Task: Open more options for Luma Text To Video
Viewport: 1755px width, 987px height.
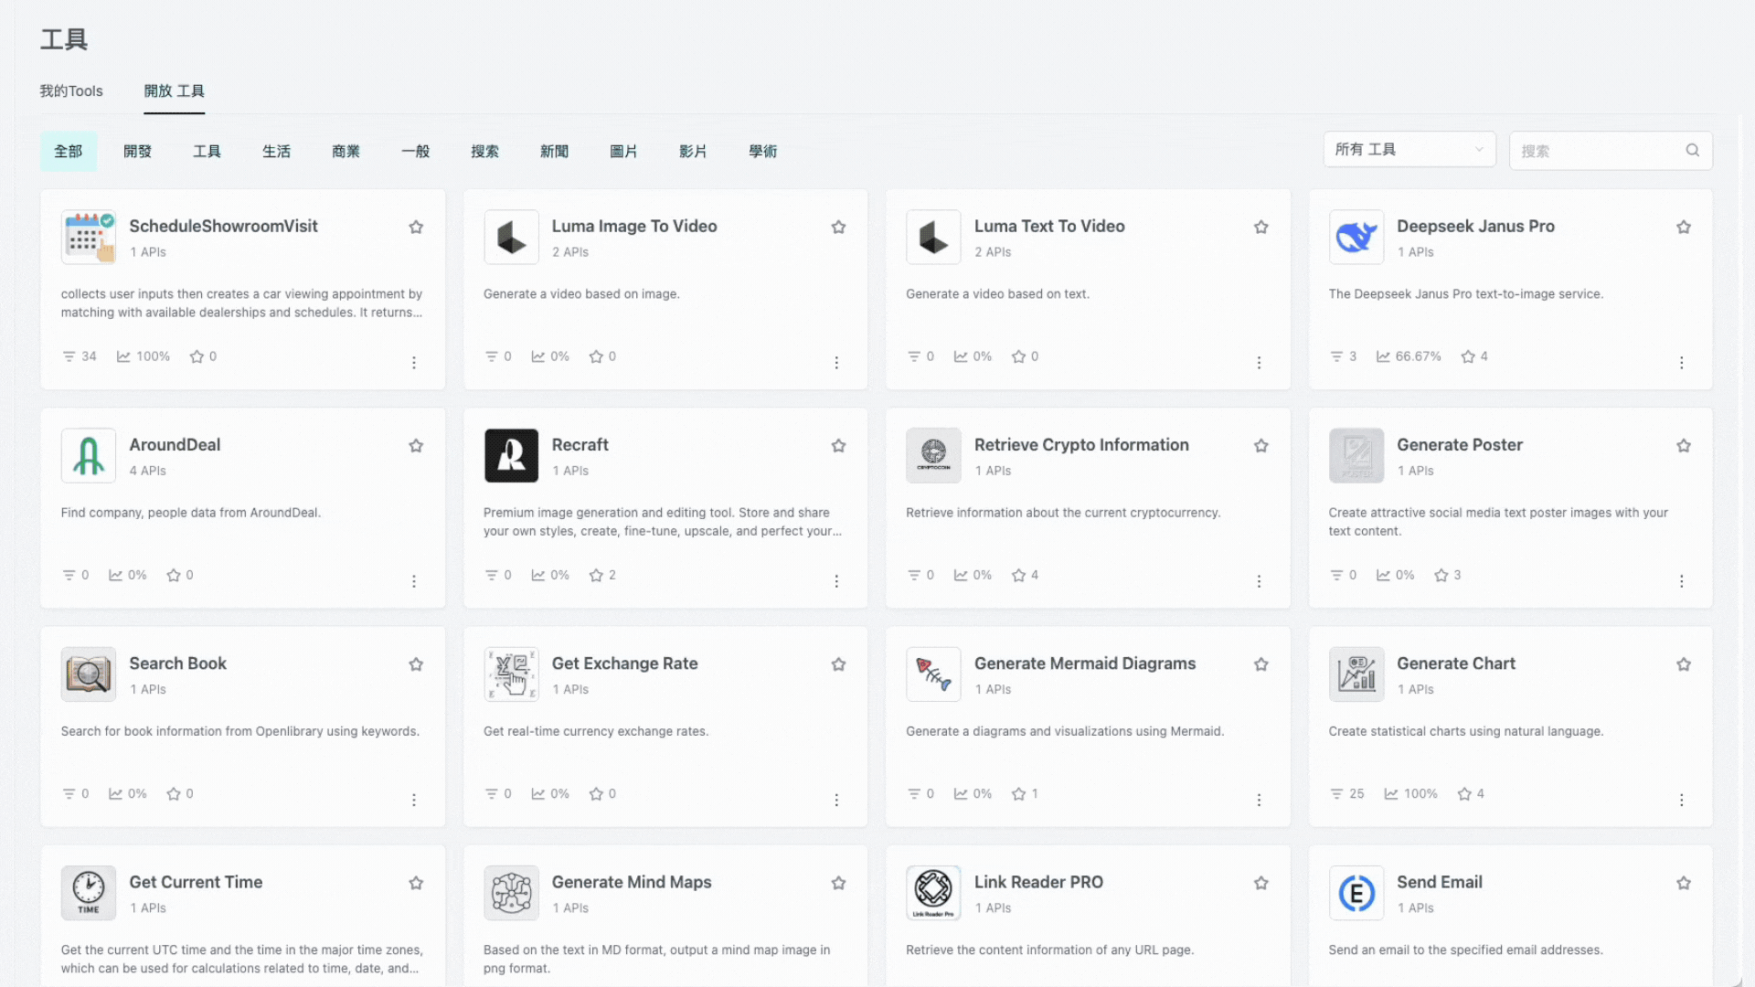Action: pyautogui.click(x=1259, y=363)
